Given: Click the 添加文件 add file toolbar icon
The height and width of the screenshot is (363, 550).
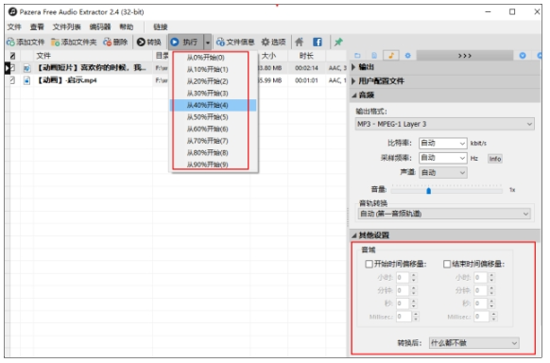Looking at the screenshot, I should [11, 43].
